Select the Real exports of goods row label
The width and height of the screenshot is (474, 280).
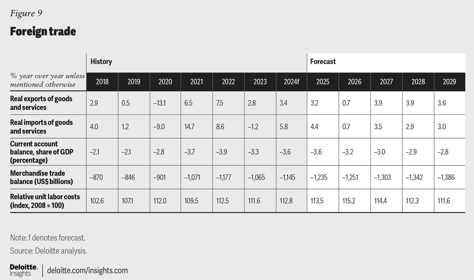tap(41, 103)
